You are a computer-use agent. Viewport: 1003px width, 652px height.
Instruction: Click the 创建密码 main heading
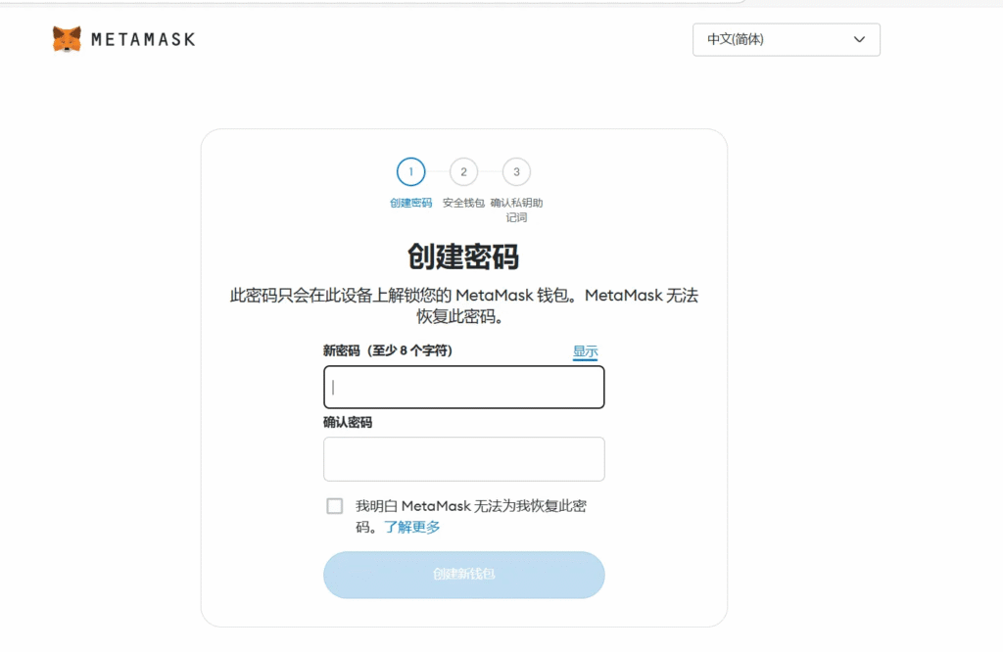463,256
